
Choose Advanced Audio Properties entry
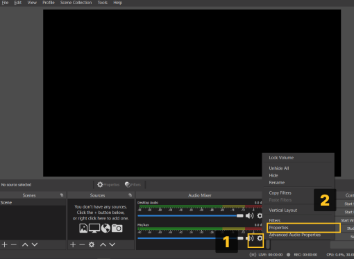point(295,235)
